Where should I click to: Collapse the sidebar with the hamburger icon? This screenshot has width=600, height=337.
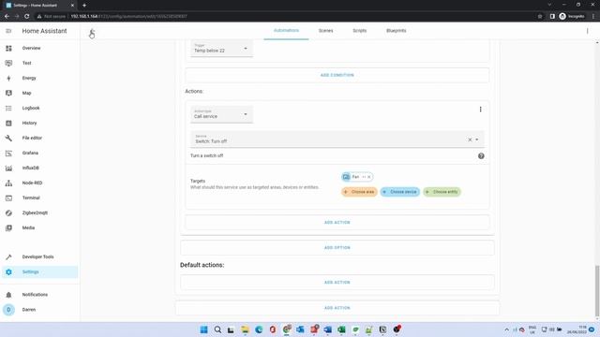click(8, 31)
